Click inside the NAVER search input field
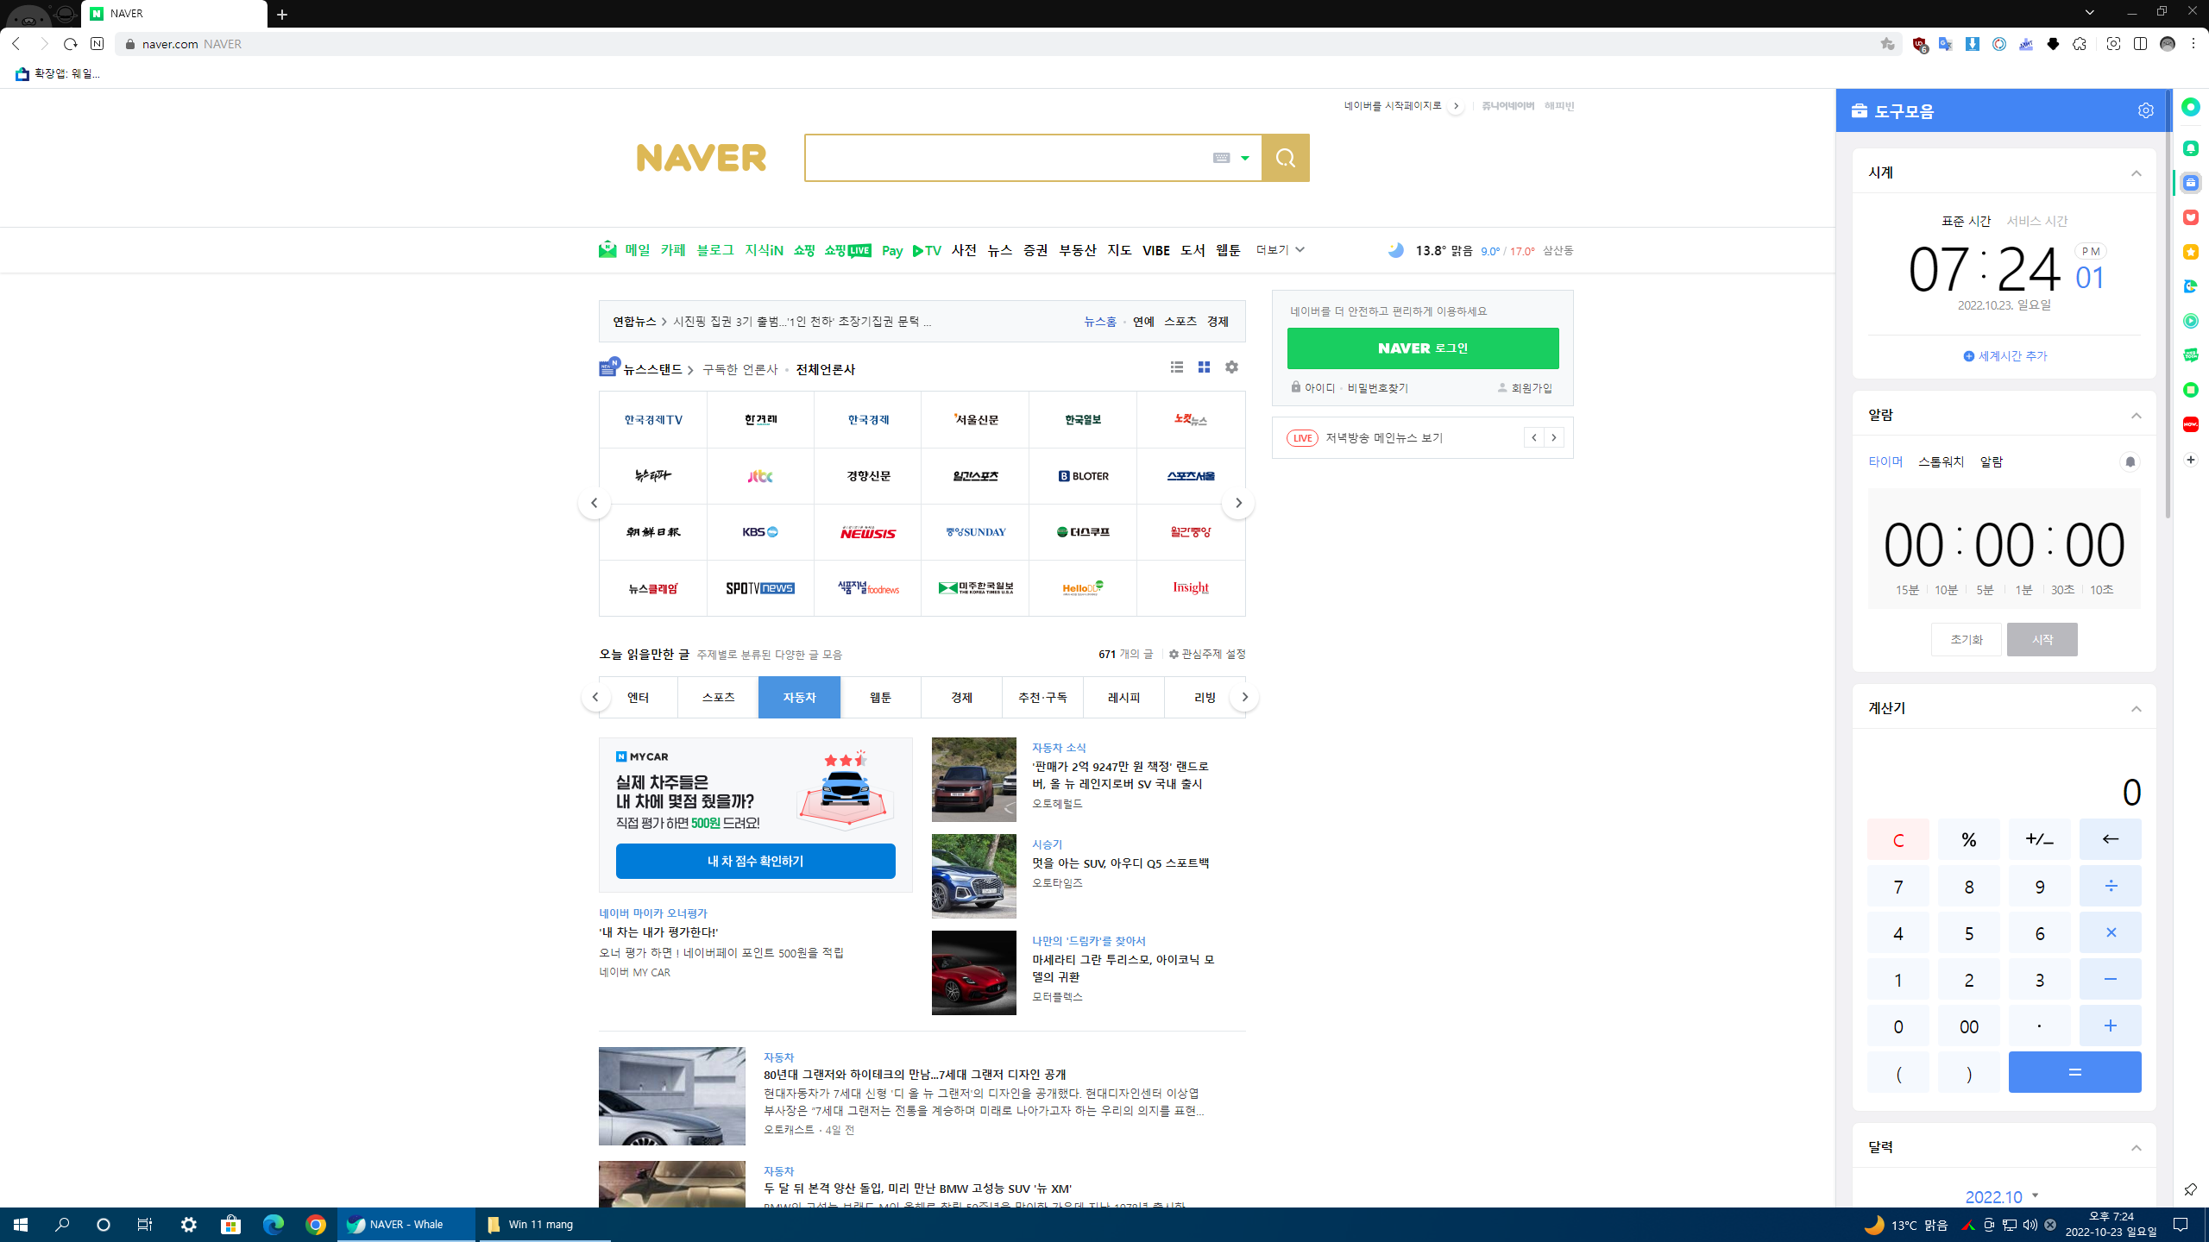2209x1242 pixels. coord(1001,158)
